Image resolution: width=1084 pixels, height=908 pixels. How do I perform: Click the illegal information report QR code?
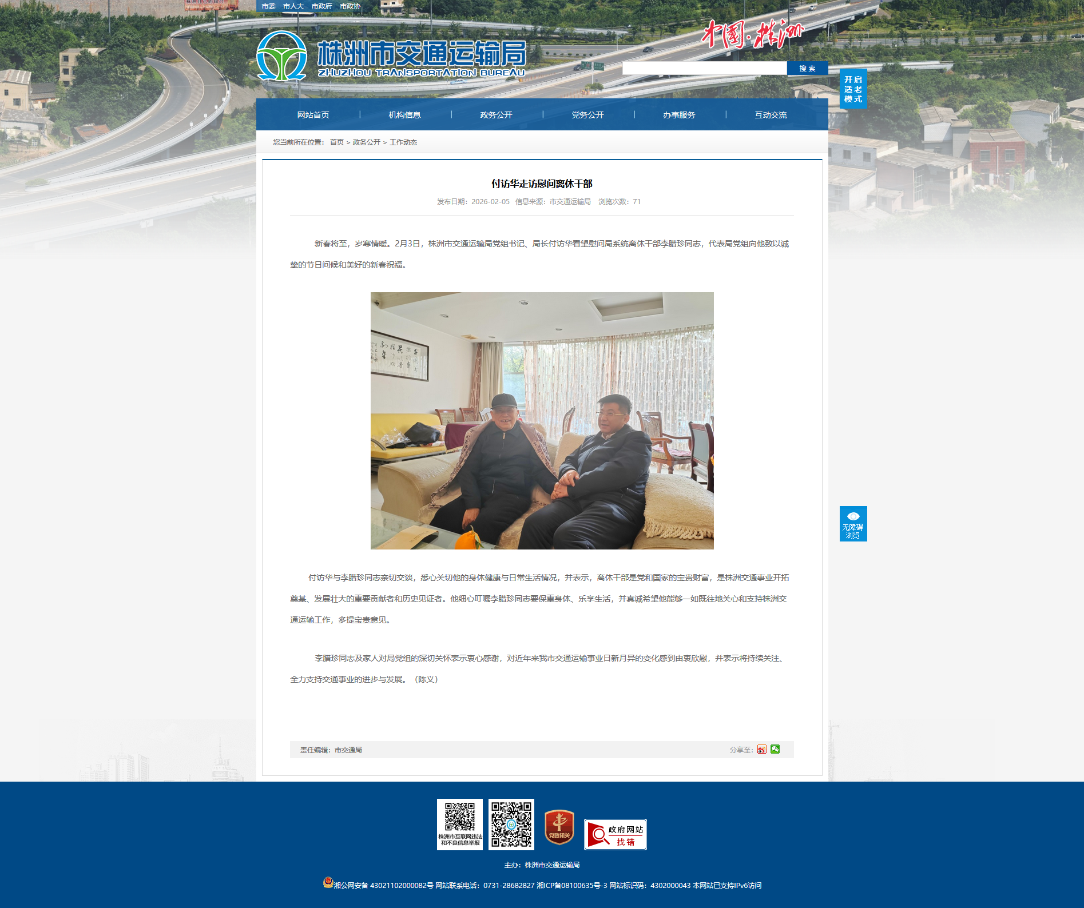pos(460,824)
